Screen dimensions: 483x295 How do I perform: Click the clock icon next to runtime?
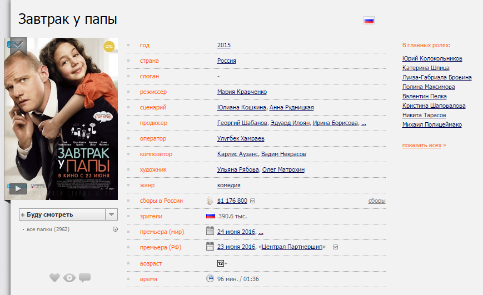tap(210, 279)
